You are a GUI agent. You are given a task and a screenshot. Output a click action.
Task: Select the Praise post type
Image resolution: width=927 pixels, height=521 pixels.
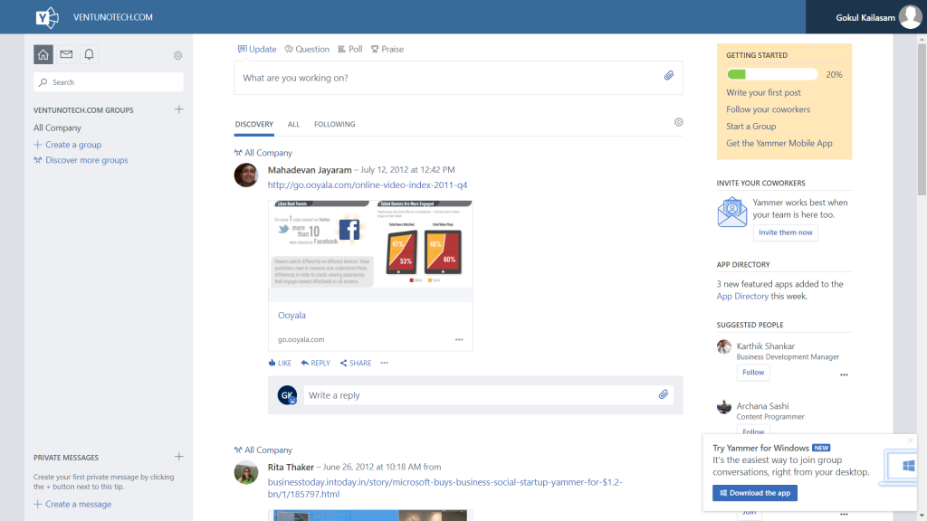pos(387,49)
